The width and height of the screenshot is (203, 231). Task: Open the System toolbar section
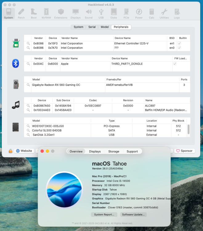coord(9,14)
